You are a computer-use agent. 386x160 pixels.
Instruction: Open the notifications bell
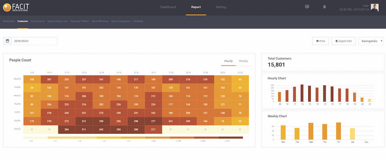[324, 7]
